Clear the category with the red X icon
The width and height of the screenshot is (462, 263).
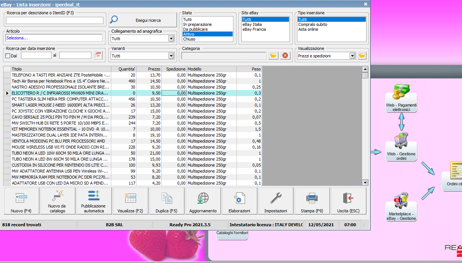pos(285,56)
